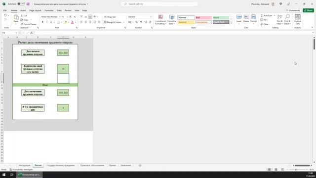Viewport: 316px width, 178px height.
Task: Toggle Align Left horizontal alignment
Action: pos(81,22)
